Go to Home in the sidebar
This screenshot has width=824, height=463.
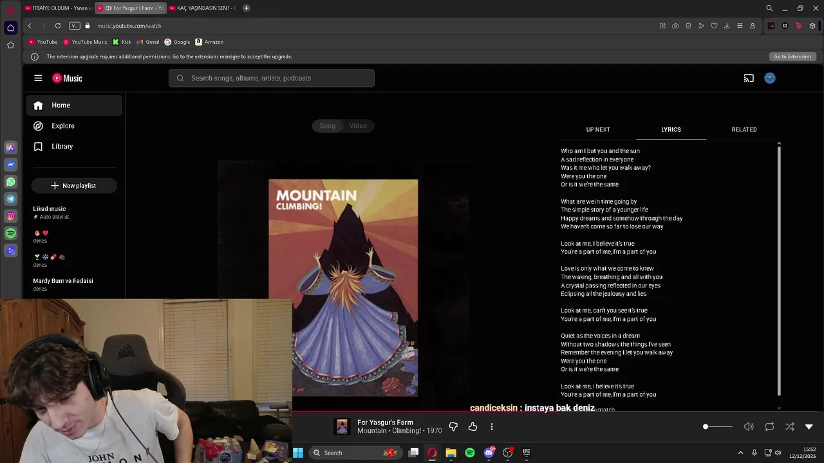point(74,105)
